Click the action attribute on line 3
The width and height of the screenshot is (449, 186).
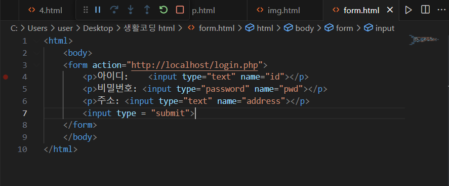click(107, 65)
